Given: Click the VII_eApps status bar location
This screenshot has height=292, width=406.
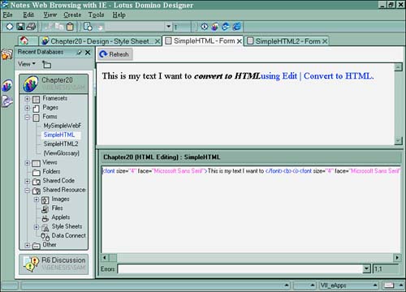Looking at the screenshot, I should tap(348, 286).
